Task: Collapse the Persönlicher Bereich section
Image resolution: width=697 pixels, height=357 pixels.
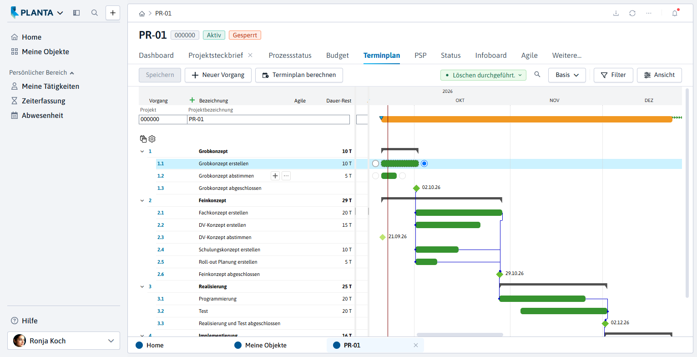Action: pyautogui.click(x=42, y=72)
